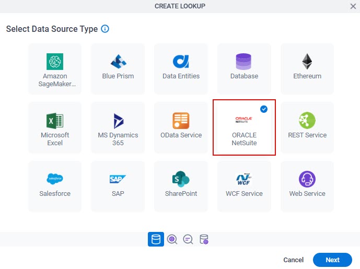Choose the orange OData Service icon

coord(181,121)
